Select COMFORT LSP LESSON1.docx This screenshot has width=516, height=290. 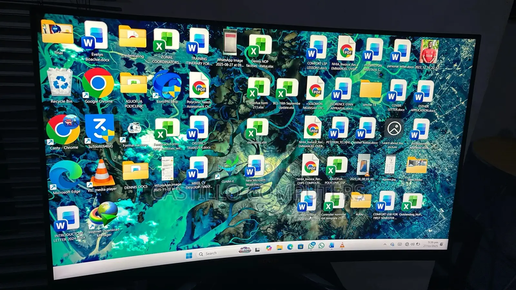[x=317, y=53]
